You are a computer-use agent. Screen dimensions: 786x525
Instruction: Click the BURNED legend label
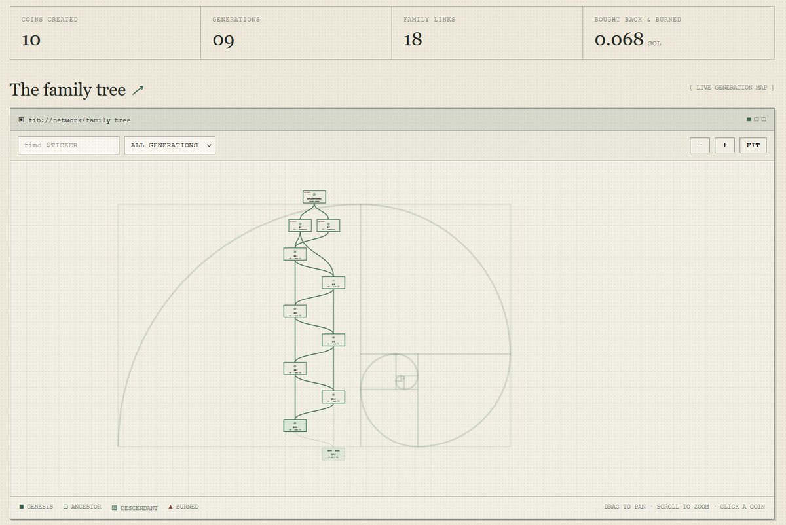point(187,507)
